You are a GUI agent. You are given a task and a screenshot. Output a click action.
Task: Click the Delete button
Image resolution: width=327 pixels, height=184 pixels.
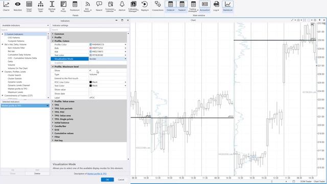[x=37, y=174]
